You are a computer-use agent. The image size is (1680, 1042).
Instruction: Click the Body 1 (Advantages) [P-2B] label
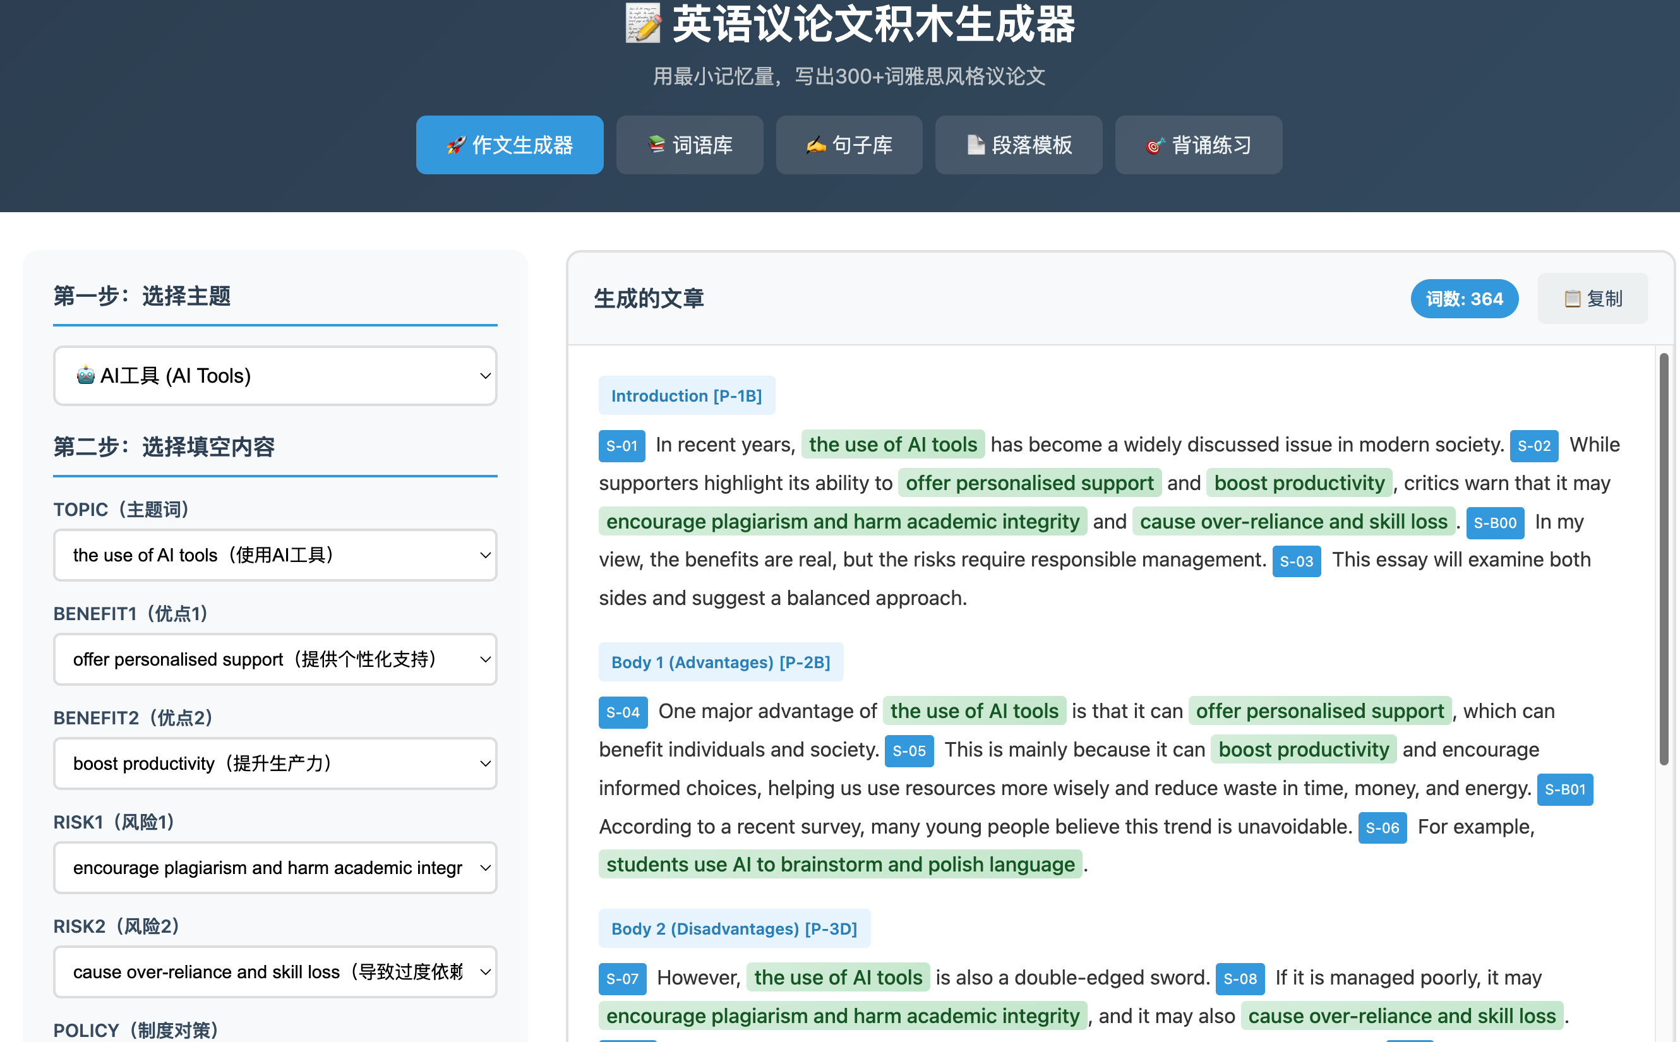coord(720,662)
